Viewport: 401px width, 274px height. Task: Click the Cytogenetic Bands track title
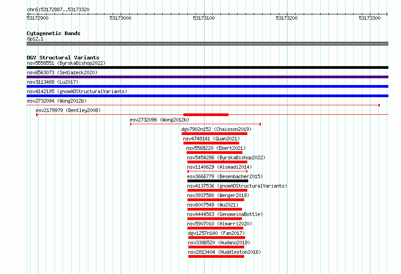[x=54, y=33]
